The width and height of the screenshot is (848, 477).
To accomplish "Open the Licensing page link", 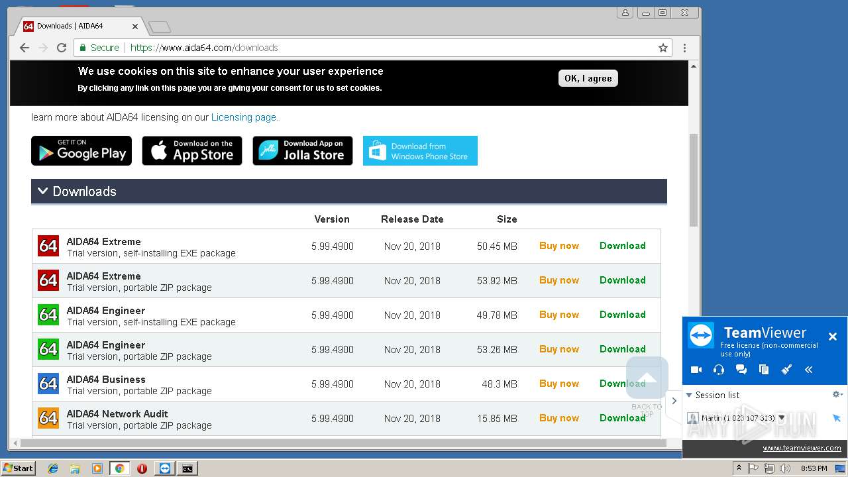I will coord(244,117).
